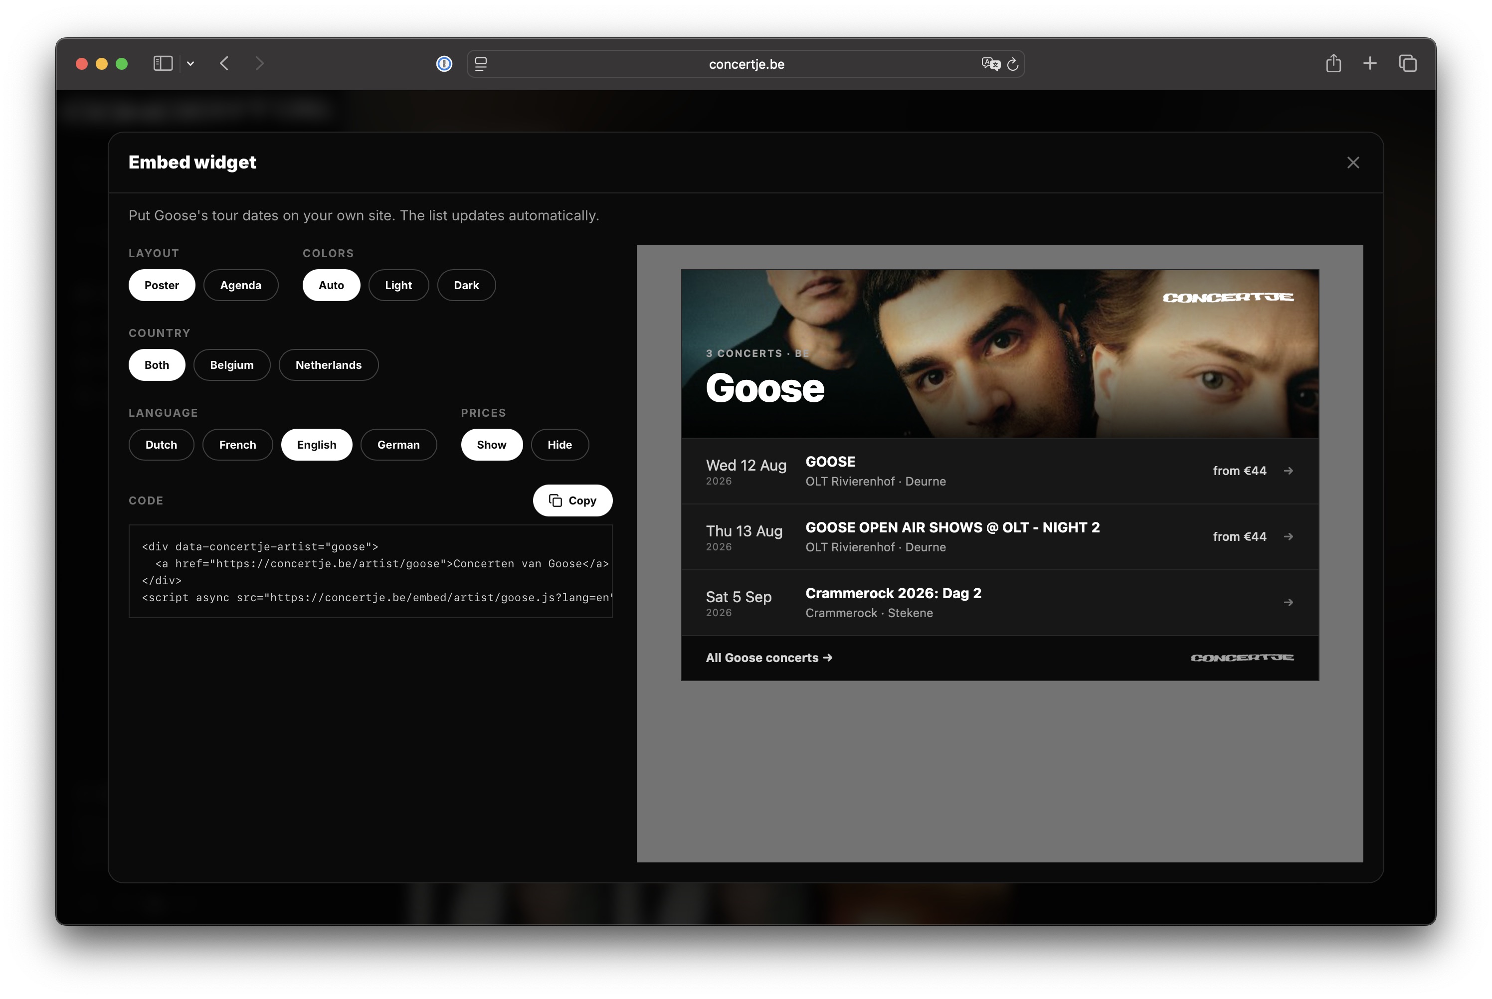Click arrow icon on Thu 13 Aug row

1288,537
